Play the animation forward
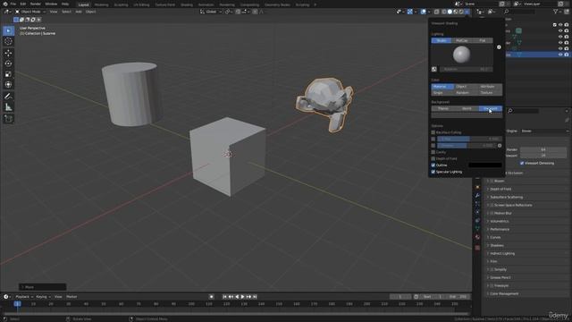Screen dimensions: 572x322 (242, 297)
